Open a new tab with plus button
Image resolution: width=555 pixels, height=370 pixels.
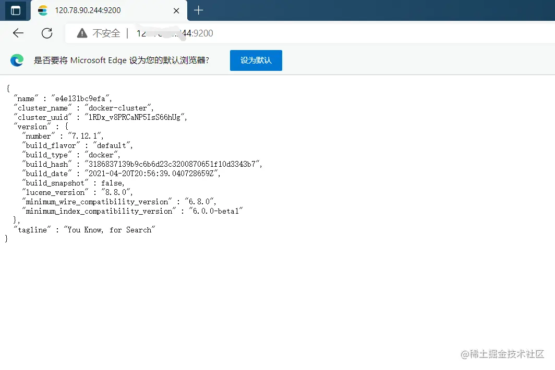199,10
